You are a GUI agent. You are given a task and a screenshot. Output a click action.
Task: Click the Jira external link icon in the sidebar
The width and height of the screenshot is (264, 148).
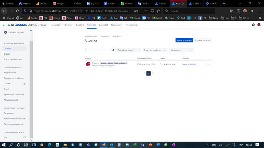(x=24, y=137)
